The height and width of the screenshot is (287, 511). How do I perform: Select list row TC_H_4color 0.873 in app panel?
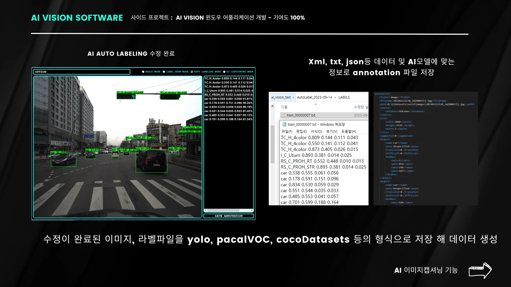[x=229, y=86]
